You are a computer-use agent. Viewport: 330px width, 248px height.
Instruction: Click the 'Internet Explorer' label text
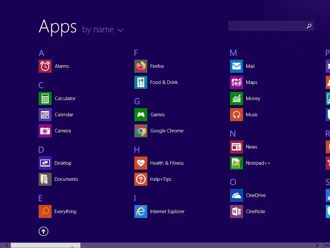point(167,212)
